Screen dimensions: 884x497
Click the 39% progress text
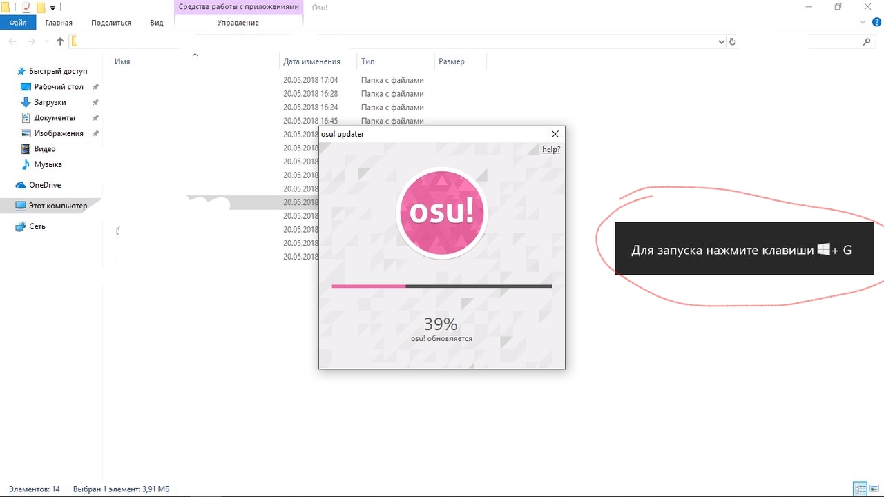point(441,324)
